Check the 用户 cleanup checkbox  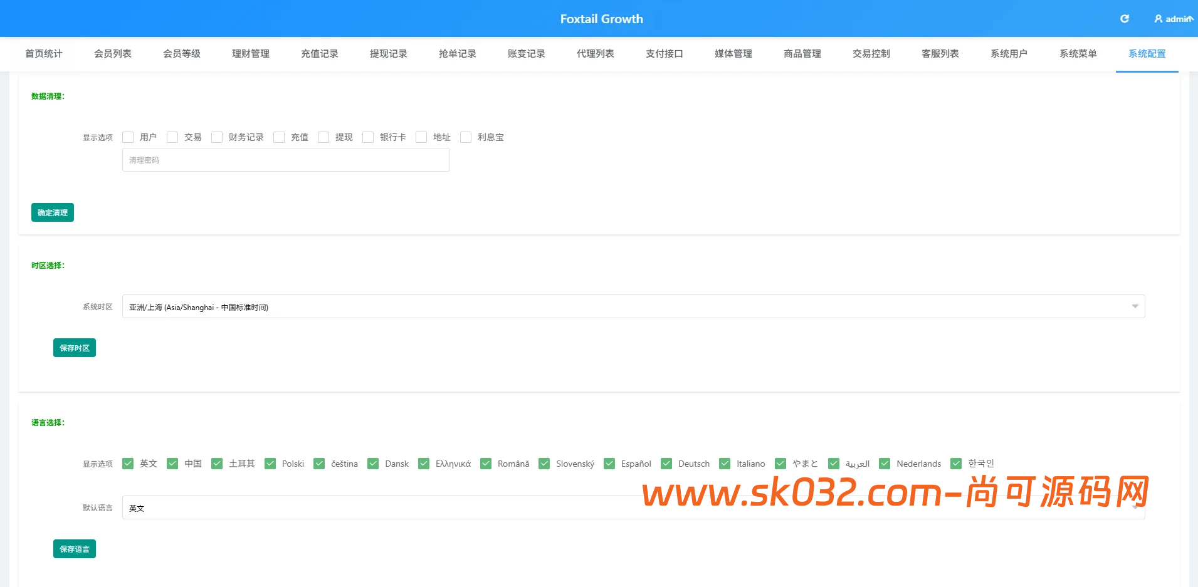128,137
